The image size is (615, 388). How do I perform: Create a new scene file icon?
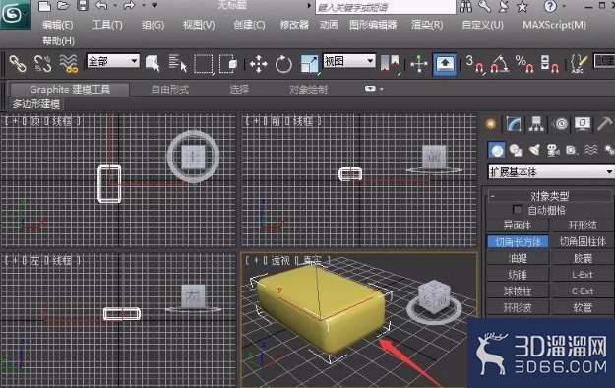pyautogui.click(x=44, y=6)
